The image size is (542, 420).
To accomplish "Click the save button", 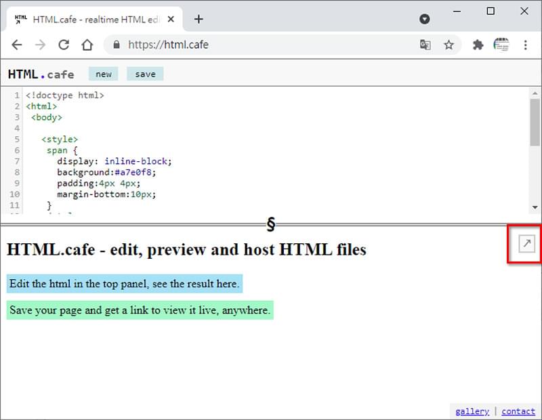I will [145, 74].
